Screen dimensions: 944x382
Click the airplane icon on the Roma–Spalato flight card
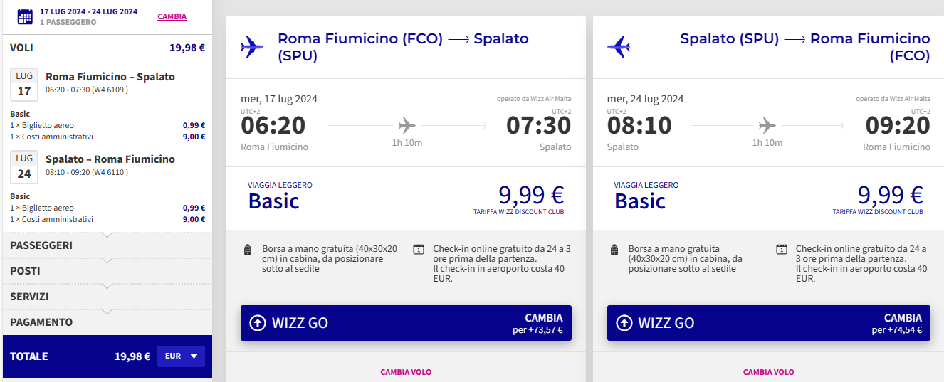pyautogui.click(x=252, y=47)
